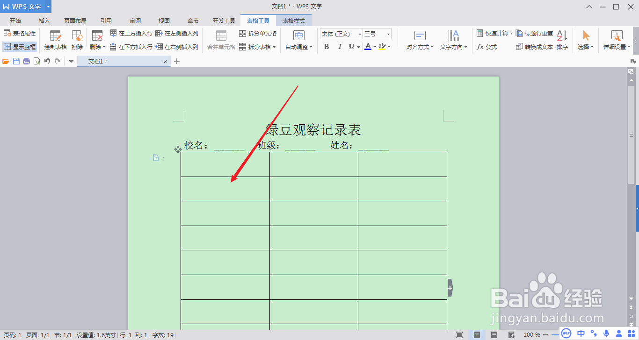This screenshot has height=340, width=639.
Task: Select outline view
Action: click(494, 335)
